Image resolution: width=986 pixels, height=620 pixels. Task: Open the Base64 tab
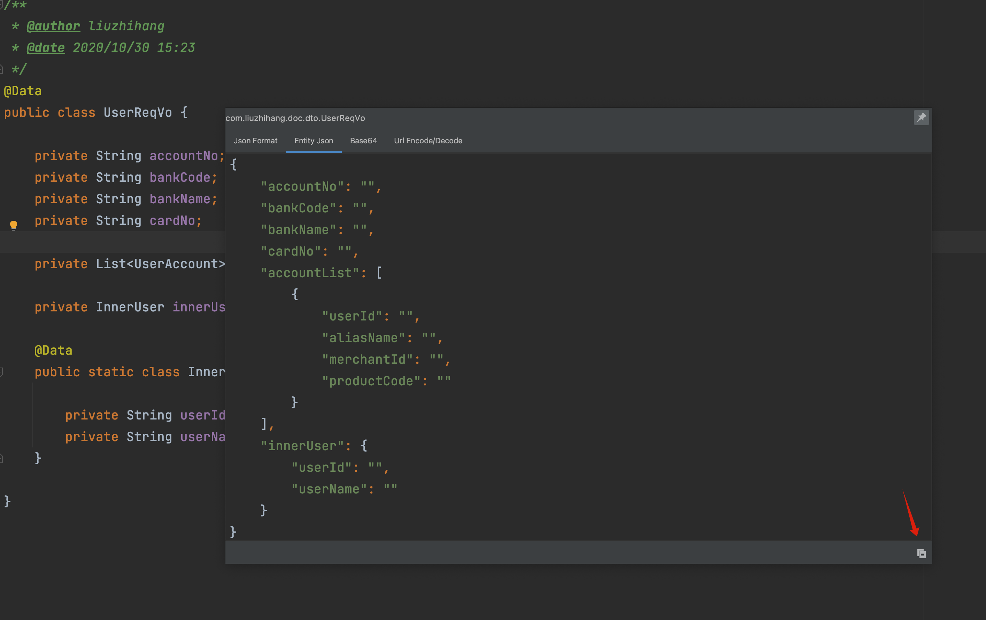(x=363, y=141)
